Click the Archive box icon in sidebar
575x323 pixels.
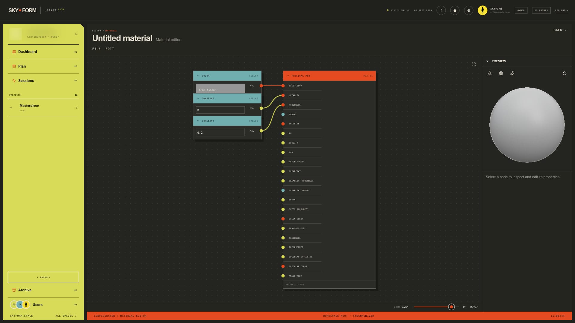click(x=14, y=290)
